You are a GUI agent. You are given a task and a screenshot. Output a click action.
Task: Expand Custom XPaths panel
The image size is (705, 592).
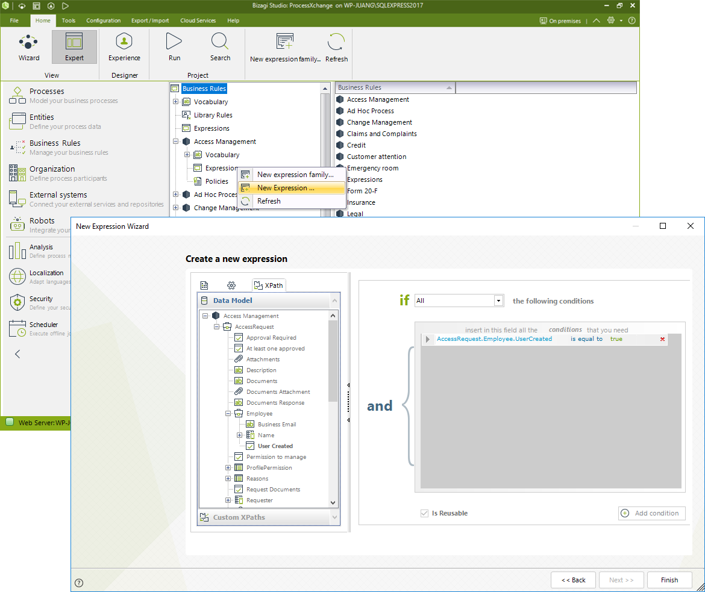point(269,517)
